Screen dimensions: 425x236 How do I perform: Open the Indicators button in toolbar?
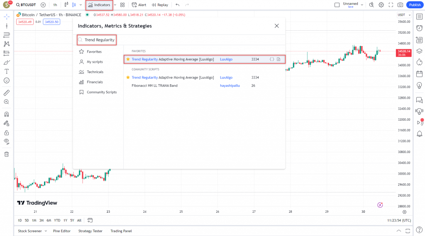[x=99, y=5]
